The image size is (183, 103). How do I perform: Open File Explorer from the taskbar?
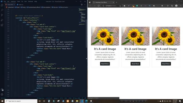click(x=77, y=101)
